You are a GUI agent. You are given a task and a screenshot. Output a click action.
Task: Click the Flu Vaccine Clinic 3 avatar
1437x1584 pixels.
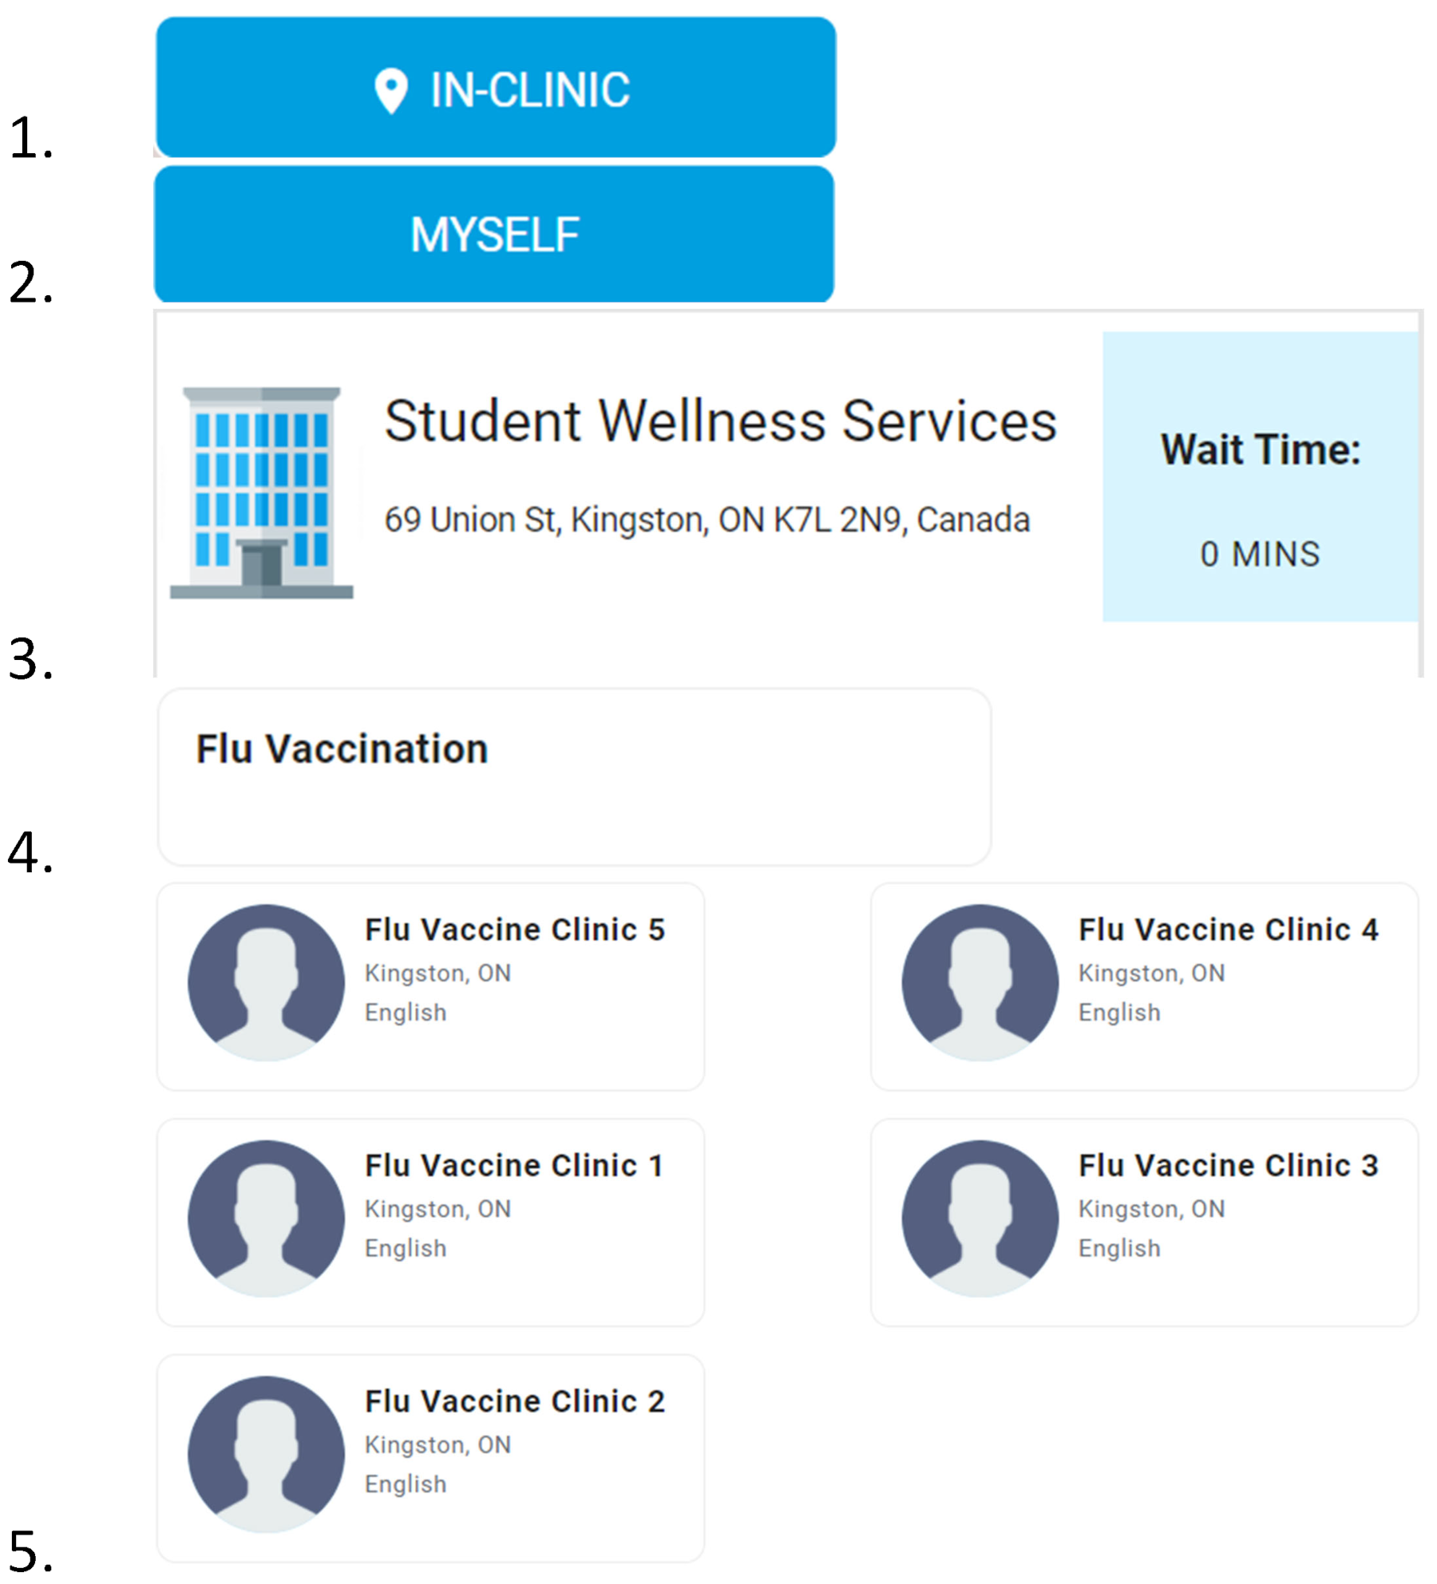(x=980, y=1219)
